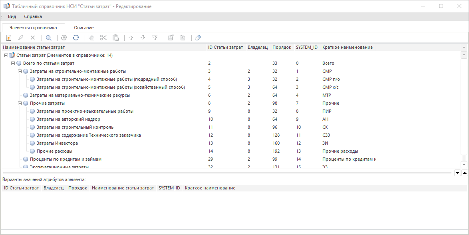Click the blue refresh arrows icon
Viewport: 469px width, 235px height.
(76, 38)
